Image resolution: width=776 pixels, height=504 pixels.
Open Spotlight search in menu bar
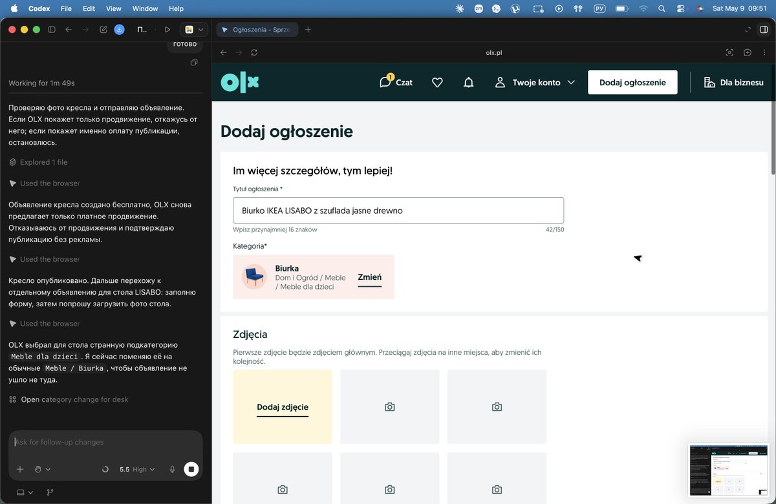pos(661,9)
